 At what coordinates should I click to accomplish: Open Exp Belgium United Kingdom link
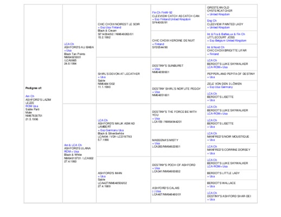click(x=227, y=41)
